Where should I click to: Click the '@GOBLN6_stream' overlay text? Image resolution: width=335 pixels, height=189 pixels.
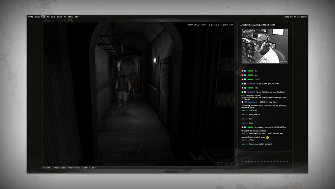[198, 25]
